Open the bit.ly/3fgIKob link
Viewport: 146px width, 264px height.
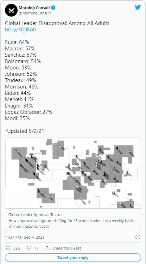click(x=20, y=30)
